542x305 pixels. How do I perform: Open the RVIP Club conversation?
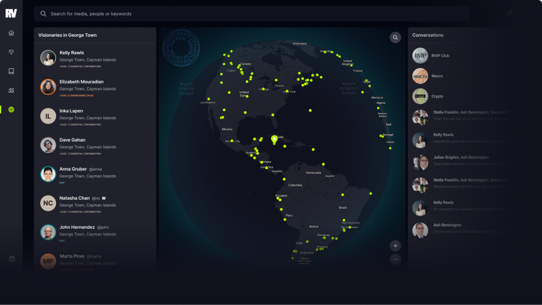[439, 56]
